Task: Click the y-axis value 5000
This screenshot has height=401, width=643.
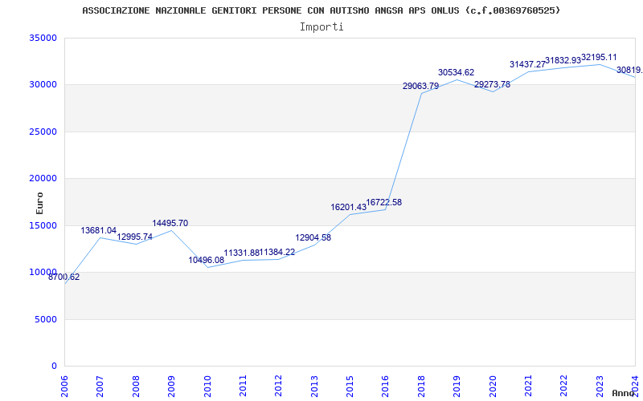Action: coord(45,319)
